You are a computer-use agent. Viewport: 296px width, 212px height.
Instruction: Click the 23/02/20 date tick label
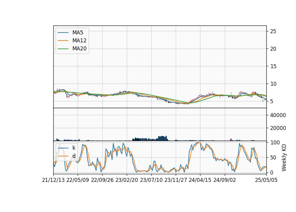coord(127,180)
